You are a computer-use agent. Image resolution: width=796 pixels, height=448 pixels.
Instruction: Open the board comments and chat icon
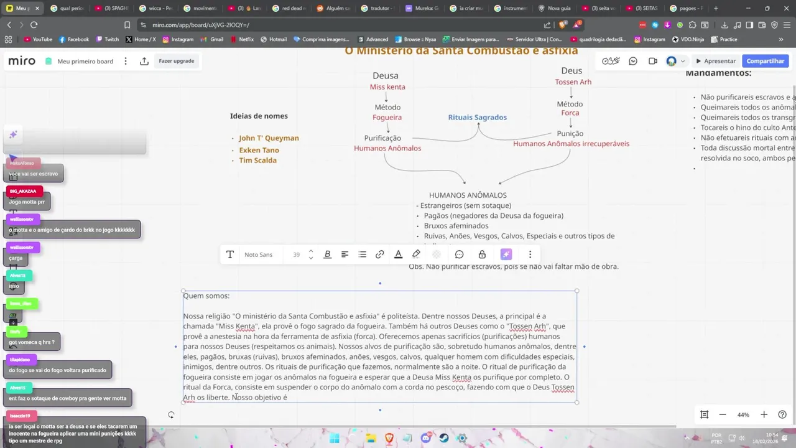point(633,61)
